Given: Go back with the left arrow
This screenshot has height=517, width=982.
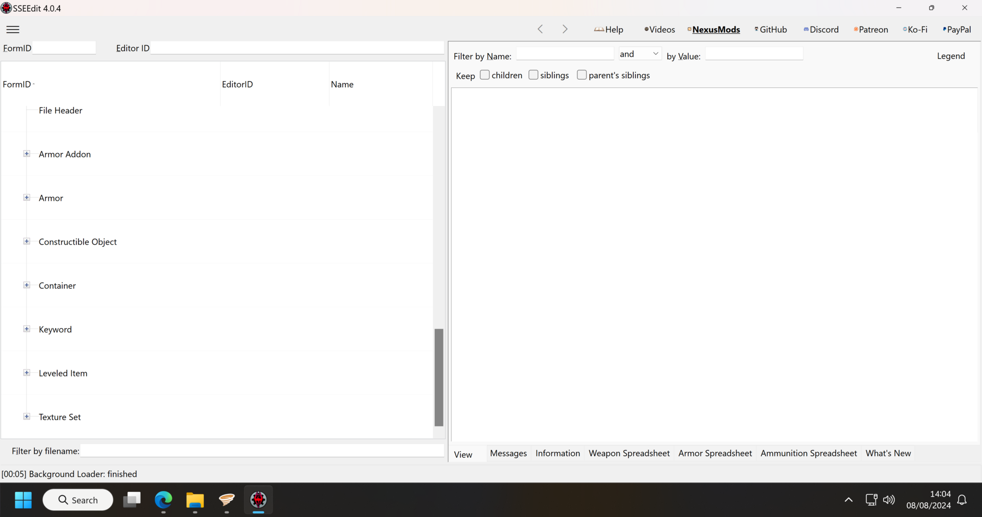Looking at the screenshot, I should tap(540, 30).
